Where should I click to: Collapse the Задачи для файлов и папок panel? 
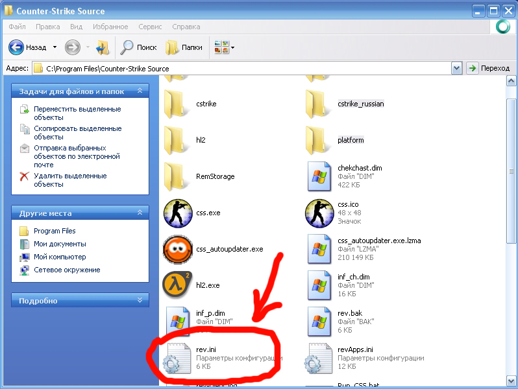point(140,91)
